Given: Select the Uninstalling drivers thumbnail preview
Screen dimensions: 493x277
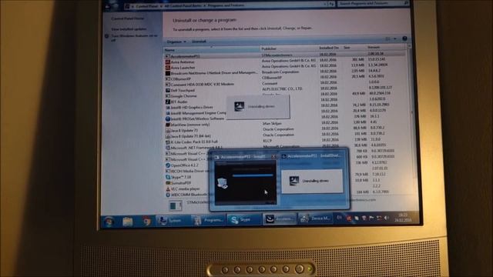Looking at the screenshot, I should pos(312,182).
